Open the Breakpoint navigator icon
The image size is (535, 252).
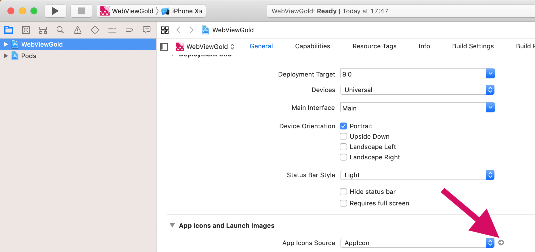[x=129, y=30]
